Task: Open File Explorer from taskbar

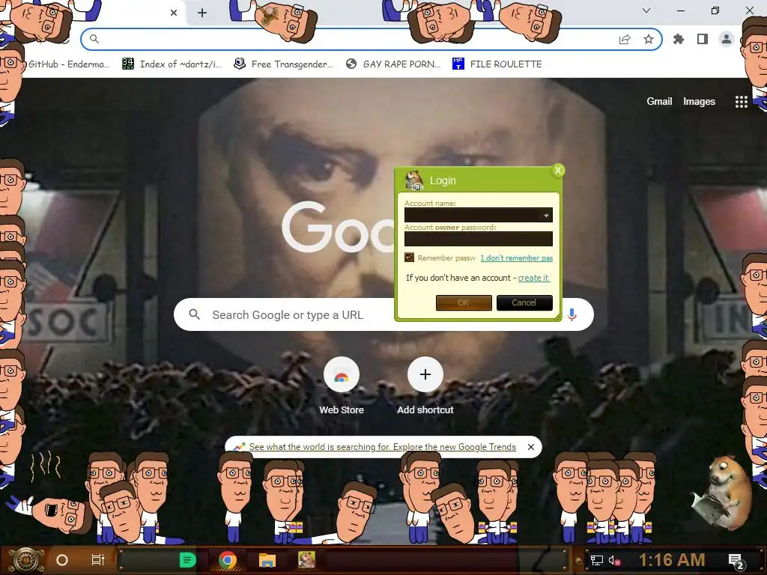Action: [x=267, y=560]
